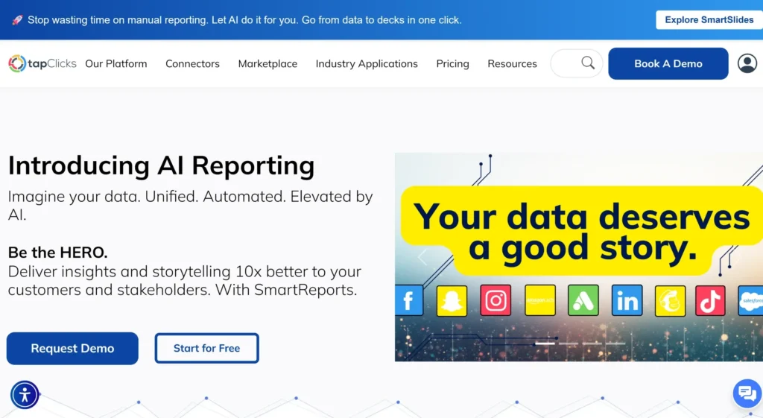Open the accessibility options widget
This screenshot has height=418, width=763.
tap(25, 395)
